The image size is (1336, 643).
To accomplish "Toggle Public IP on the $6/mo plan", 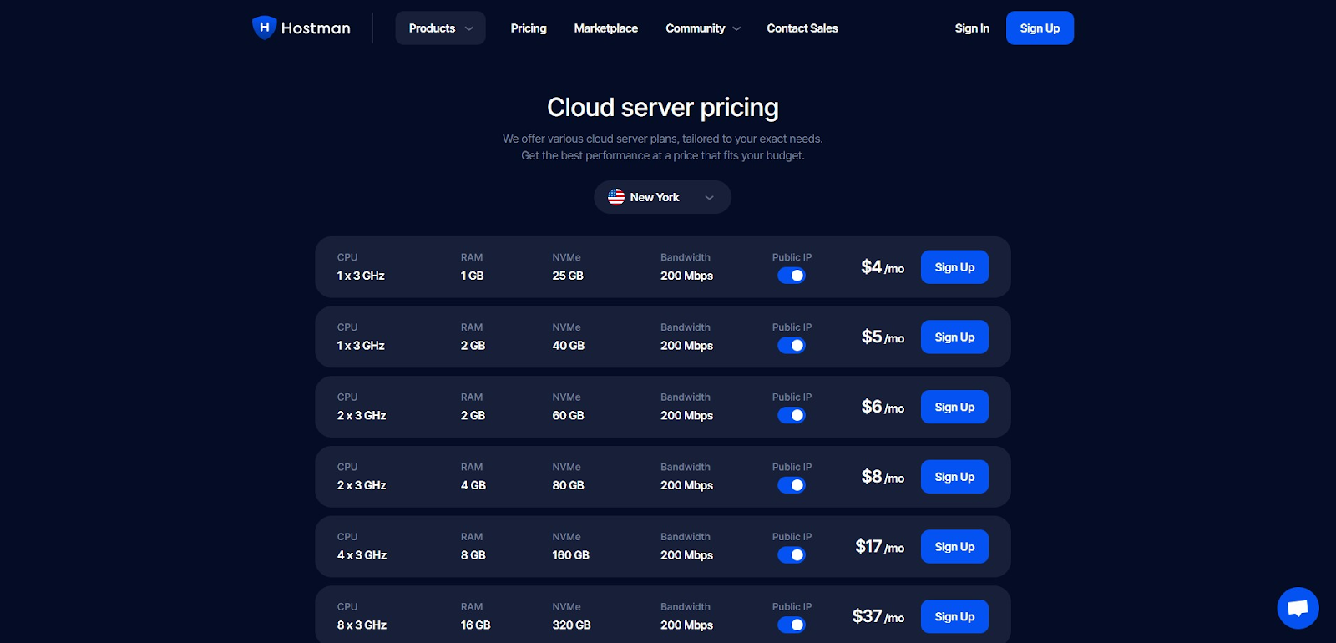I will coord(792,415).
